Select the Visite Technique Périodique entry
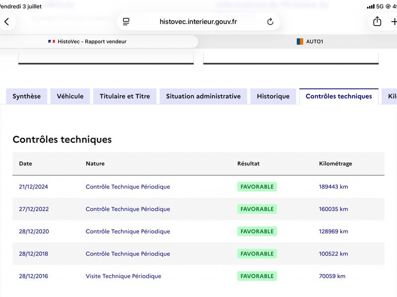The image size is (397, 297). (123, 276)
